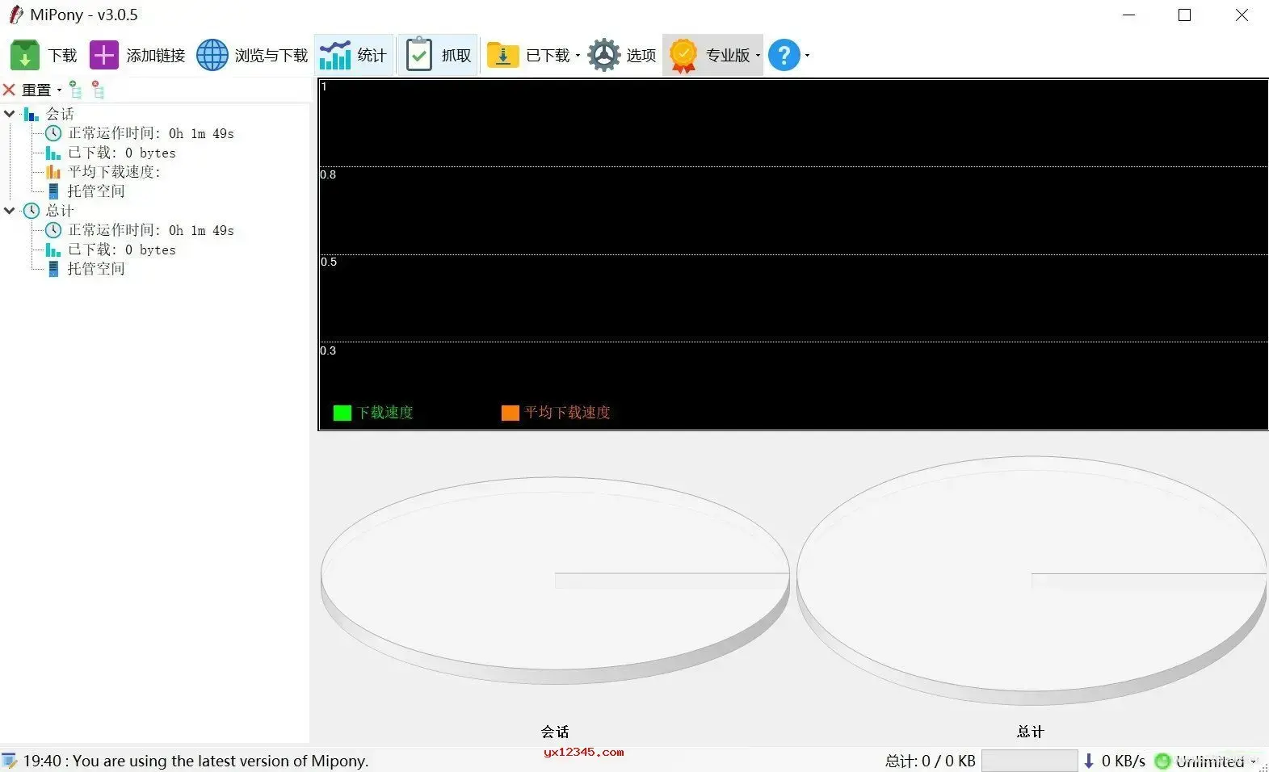Select 托管空间 row under 会话
Viewport: 1269px width, 772px height.
[x=96, y=191]
